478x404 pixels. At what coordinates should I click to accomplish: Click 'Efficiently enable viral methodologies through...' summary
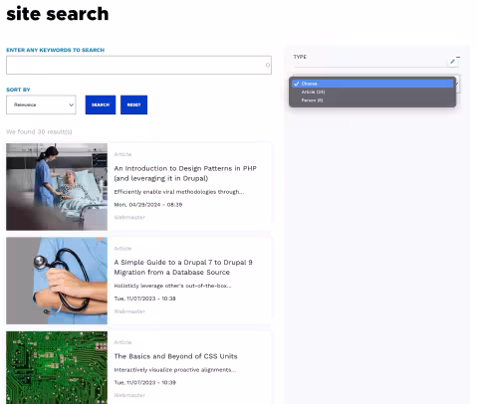[179, 192]
